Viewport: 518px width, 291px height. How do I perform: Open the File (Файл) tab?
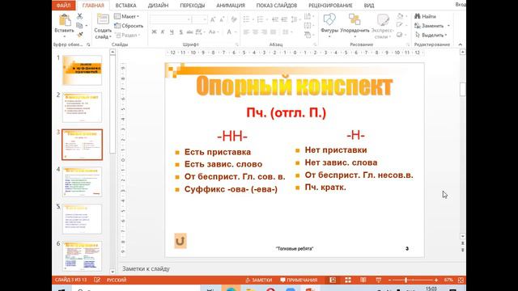click(63, 6)
